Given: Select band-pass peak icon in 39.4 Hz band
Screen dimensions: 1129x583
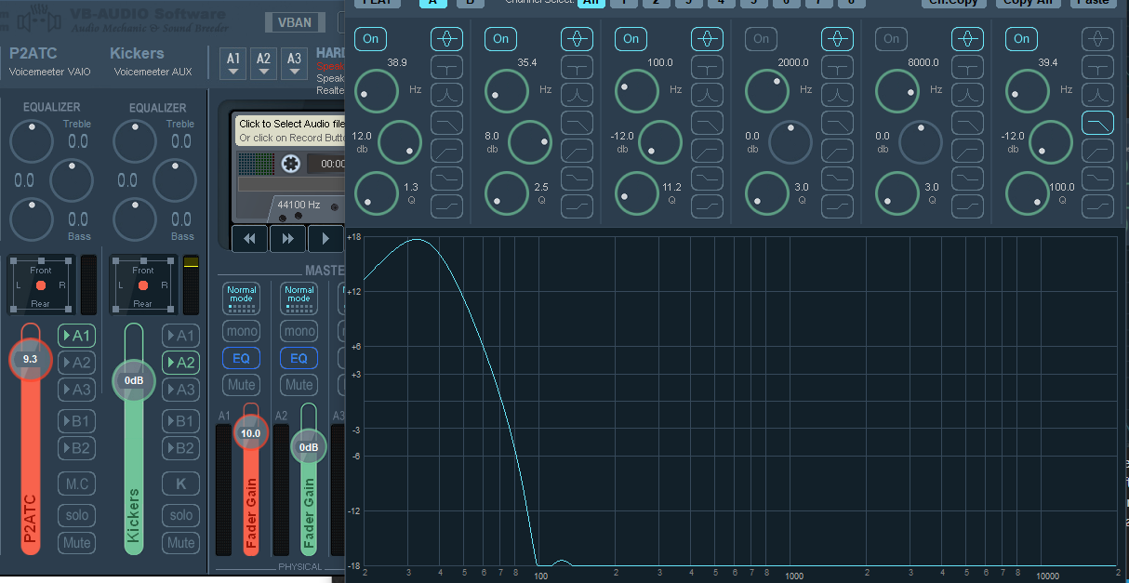Looking at the screenshot, I should pos(1097,95).
